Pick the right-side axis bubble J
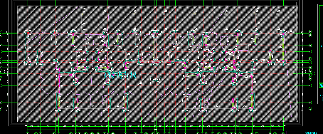This screenshot has width=323, height=134. pyautogui.click(x=310, y=63)
